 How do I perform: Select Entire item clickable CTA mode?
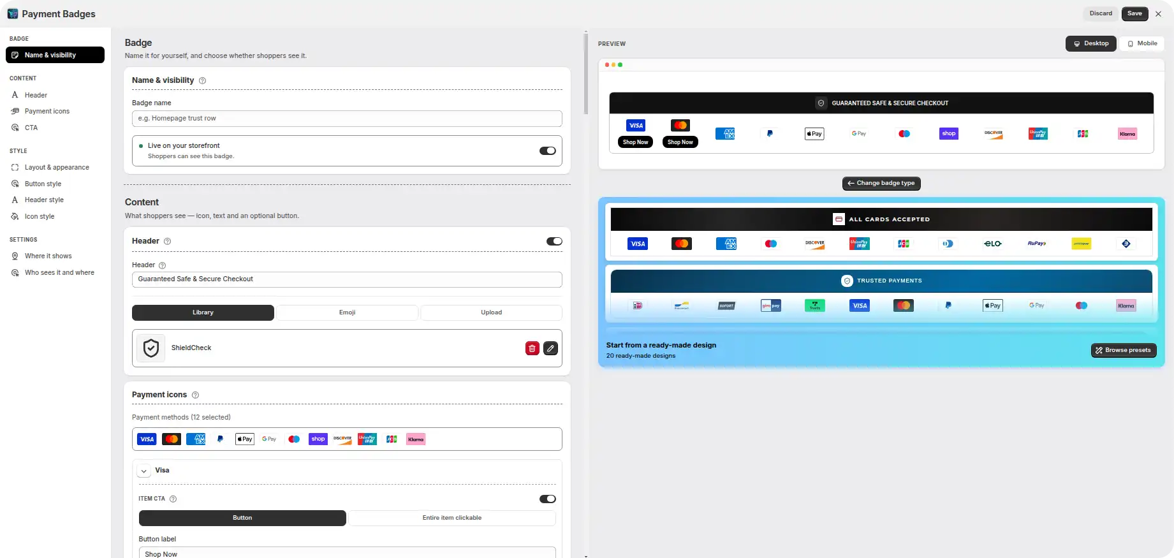451,518
